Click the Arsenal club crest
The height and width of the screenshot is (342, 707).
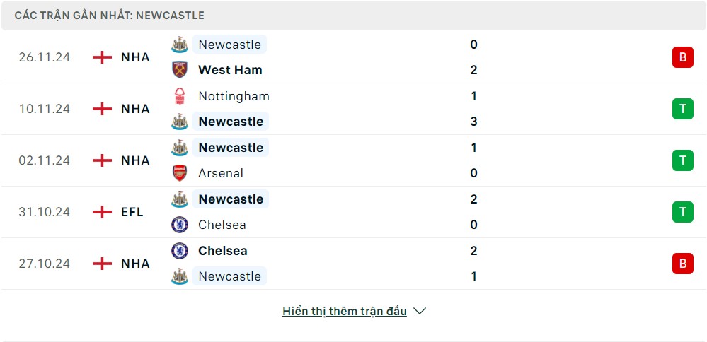180,173
